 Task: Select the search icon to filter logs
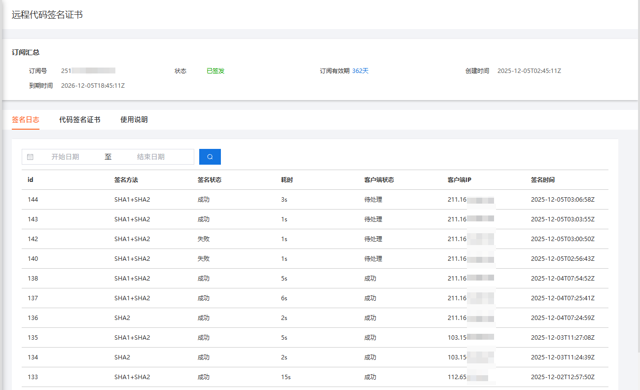point(210,156)
